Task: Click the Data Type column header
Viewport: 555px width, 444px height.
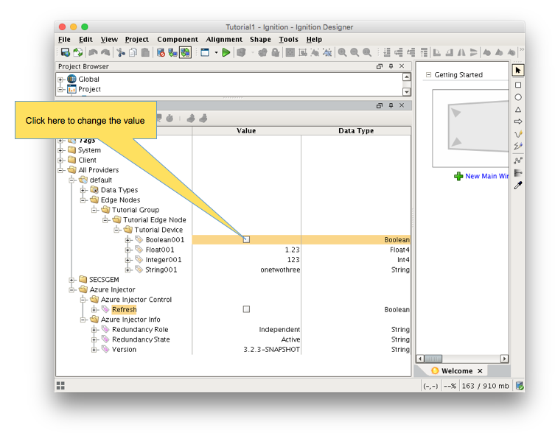Action: [x=356, y=131]
